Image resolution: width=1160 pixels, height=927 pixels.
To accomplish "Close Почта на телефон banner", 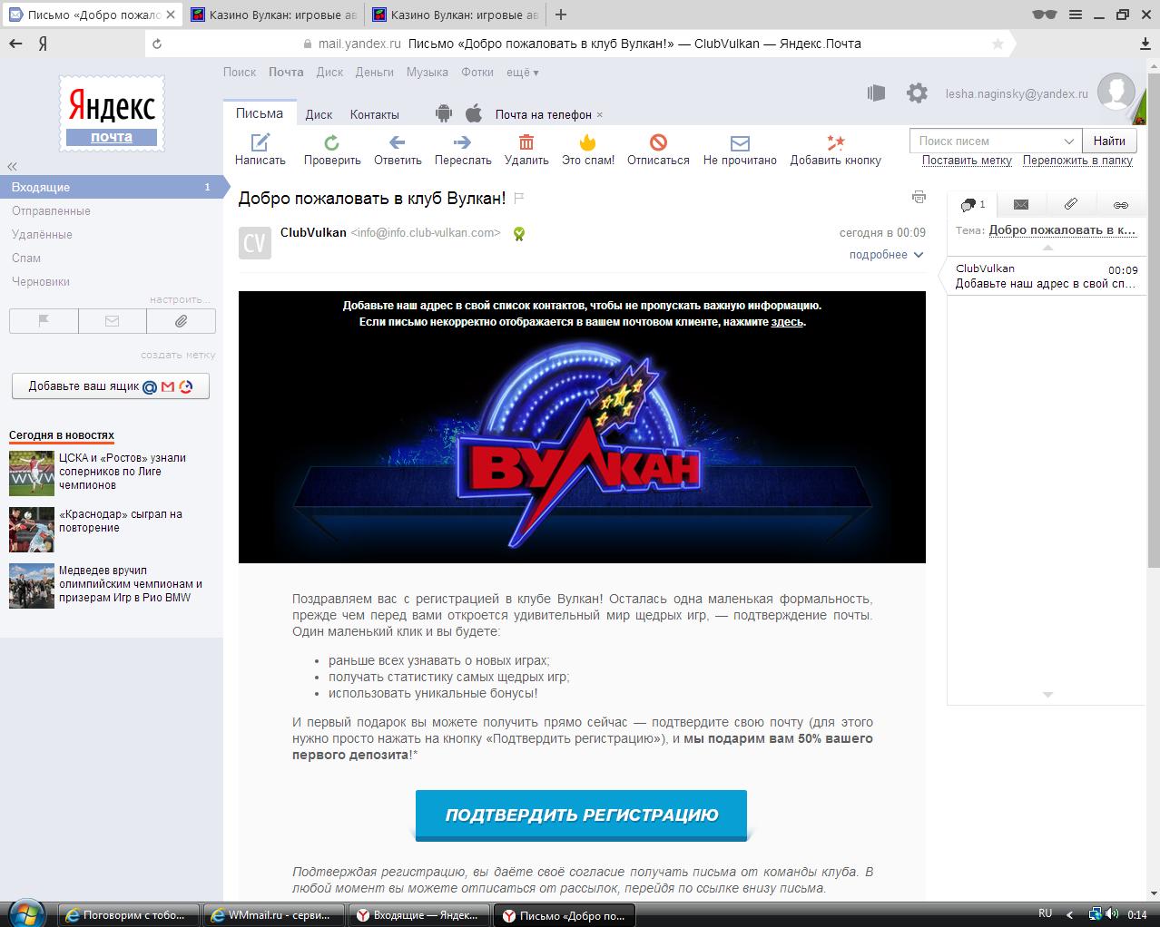I will coord(600,115).
